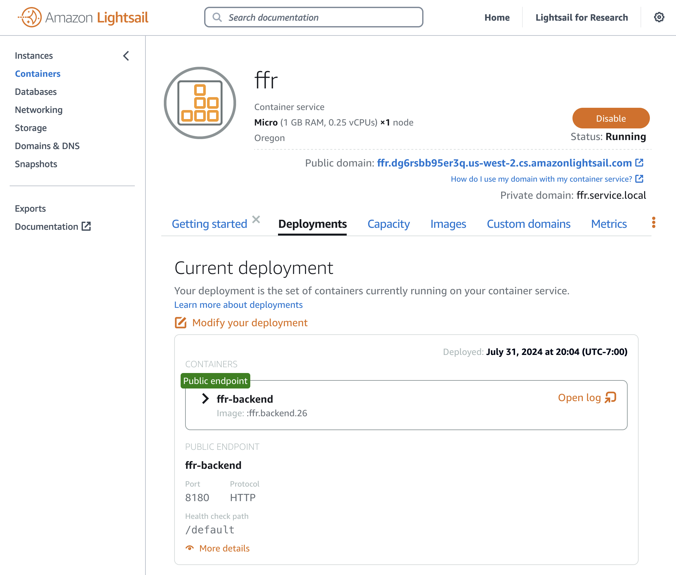Screen dimensions: 676x575
Task: Click the eye icon next to More details
Action: (x=190, y=548)
